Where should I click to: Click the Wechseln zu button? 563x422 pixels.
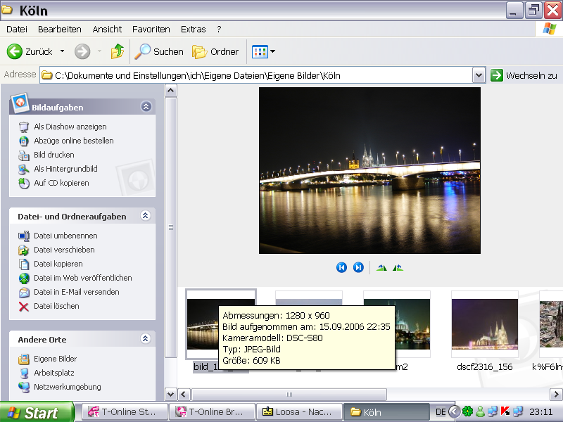(x=524, y=75)
